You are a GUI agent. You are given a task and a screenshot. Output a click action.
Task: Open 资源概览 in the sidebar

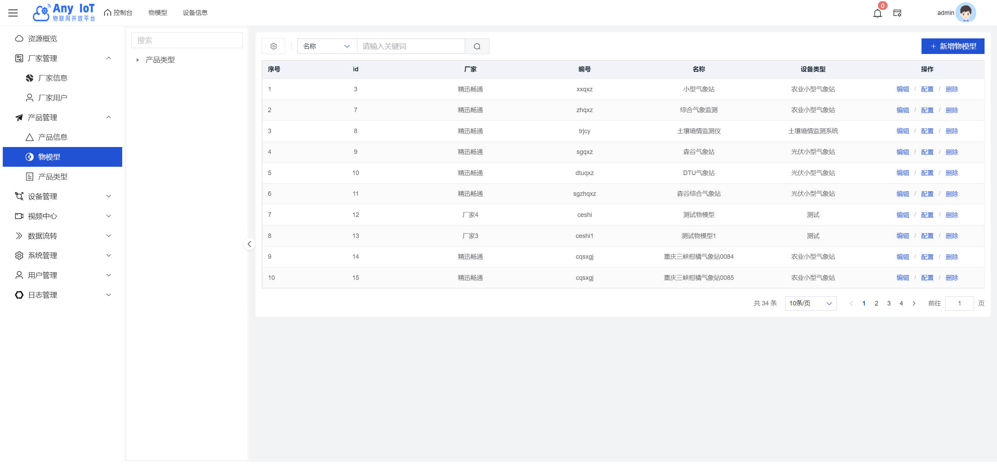coord(42,39)
